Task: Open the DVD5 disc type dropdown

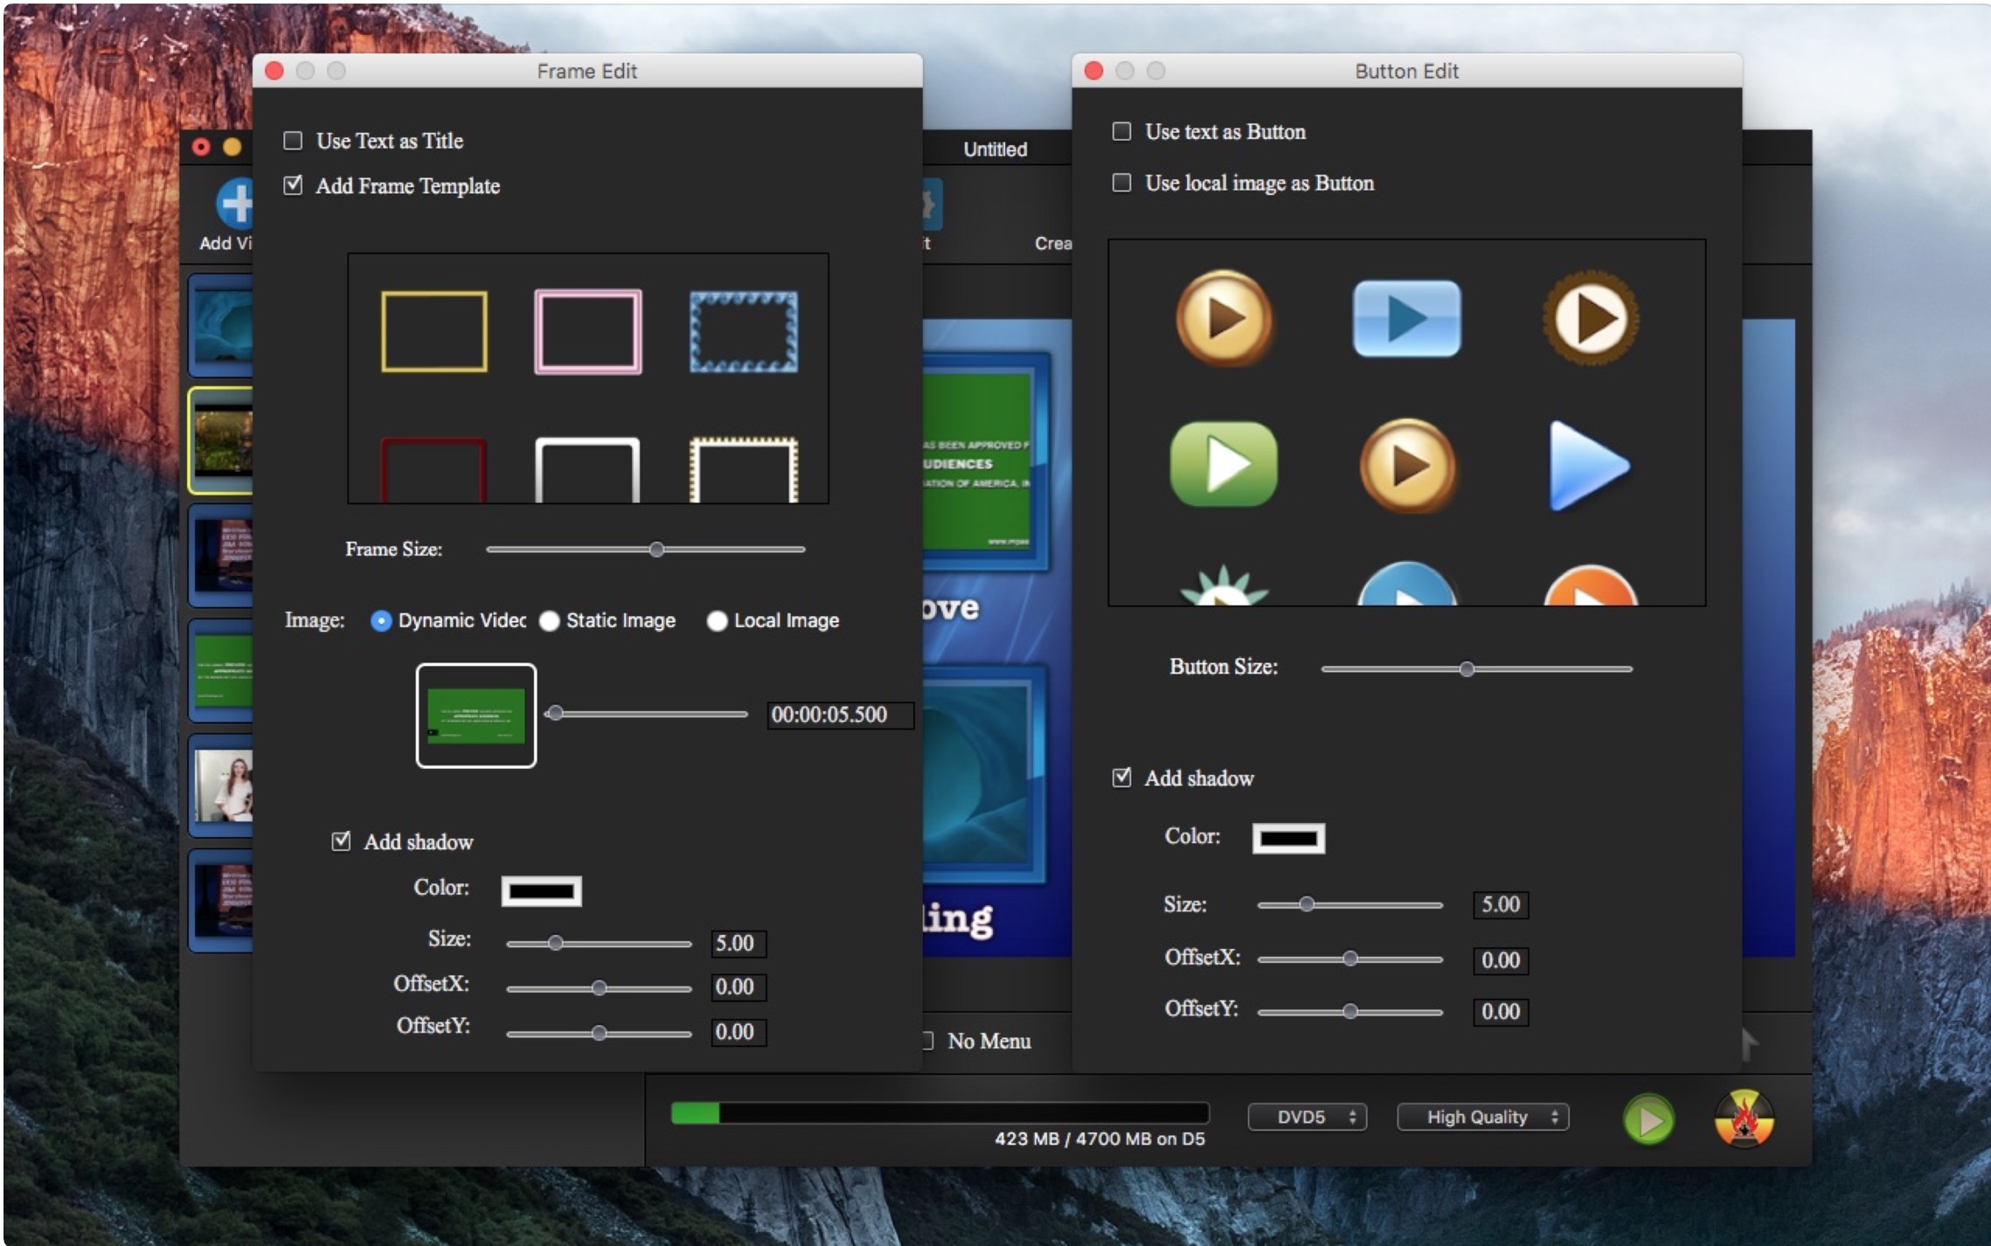Action: pos(1307,1117)
